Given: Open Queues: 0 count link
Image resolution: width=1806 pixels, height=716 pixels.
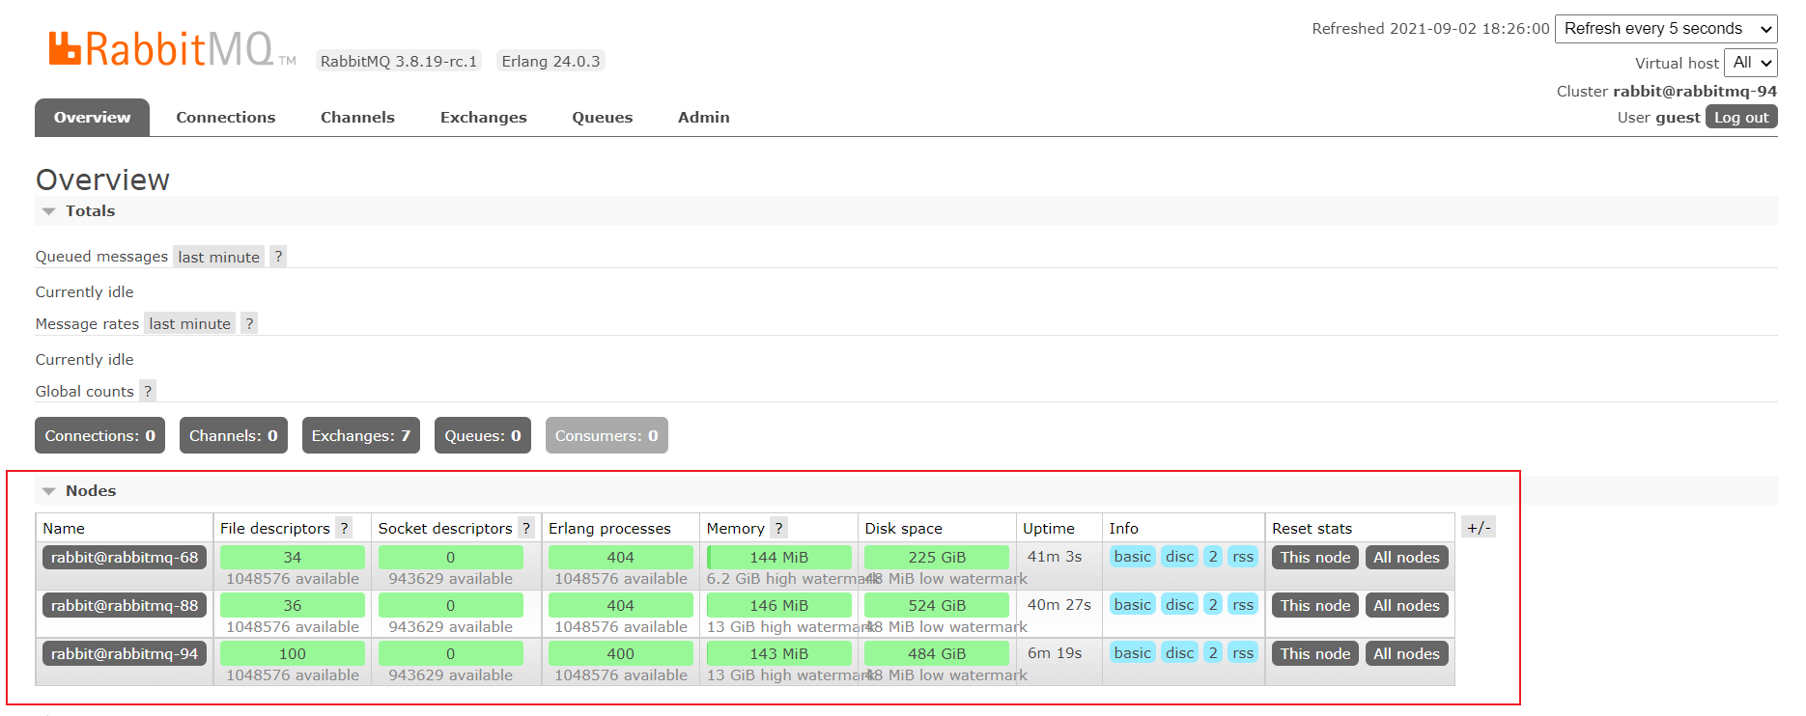Looking at the screenshot, I should pyautogui.click(x=483, y=435).
